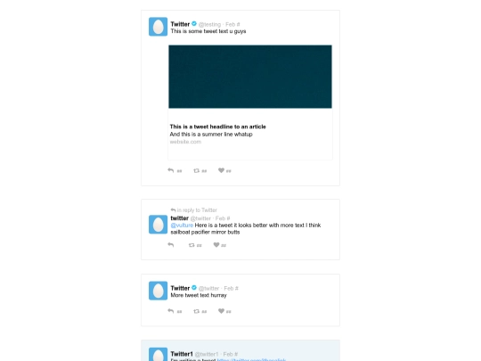Screen dimensions: 481x361
Task: Like the sailboat pacifier mirror tweet
Action: (216, 244)
